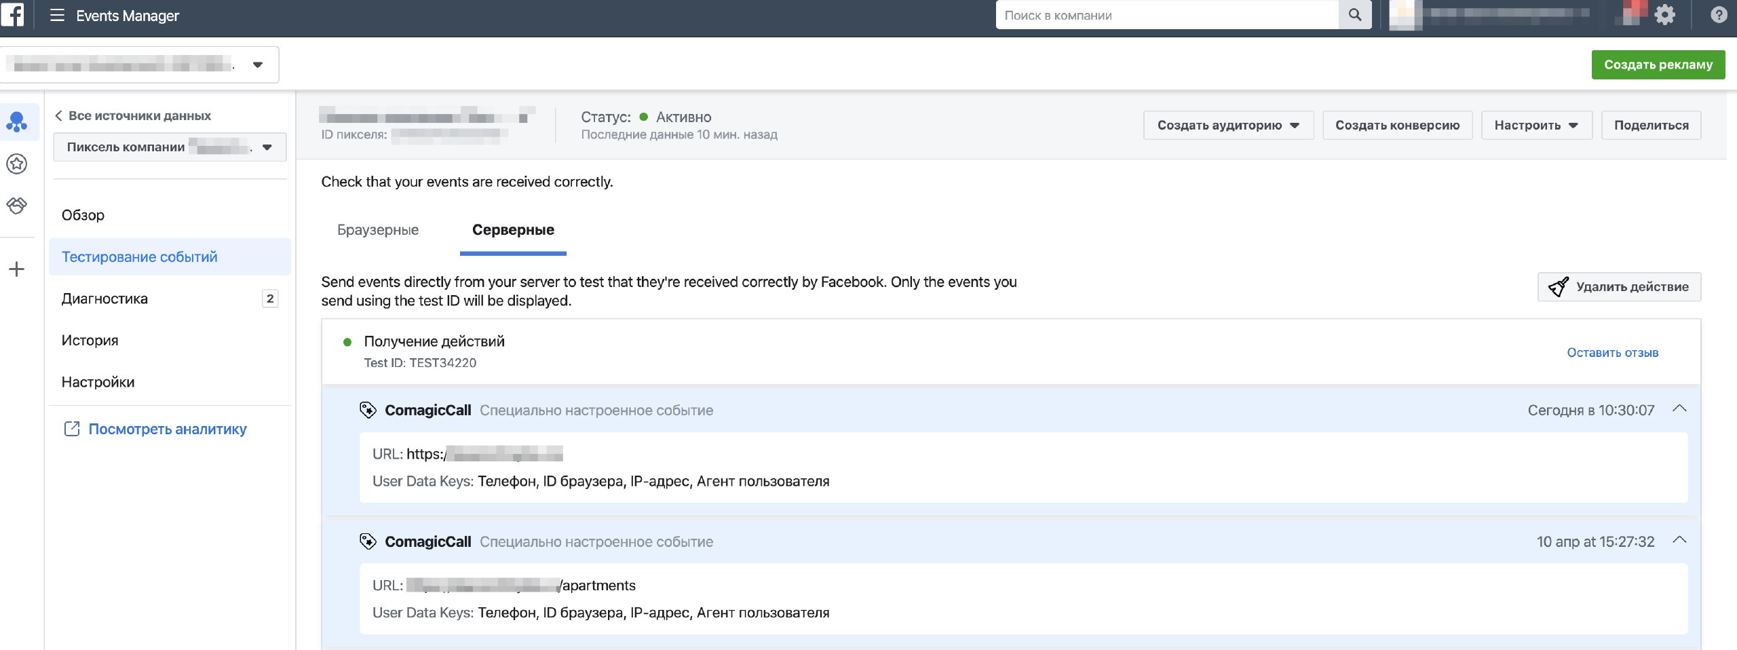Click the Facebook logo icon
The height and width of the screenshot is (650, 1737).
(12, 14)
